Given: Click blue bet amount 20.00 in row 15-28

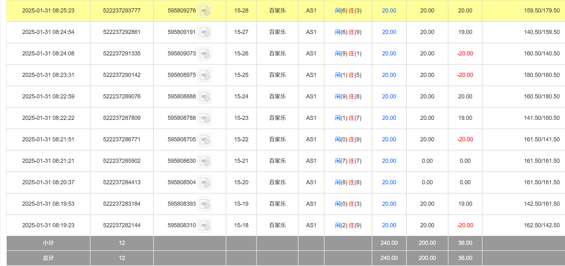Looking at the screenshot, I should (x=389, y=11).
